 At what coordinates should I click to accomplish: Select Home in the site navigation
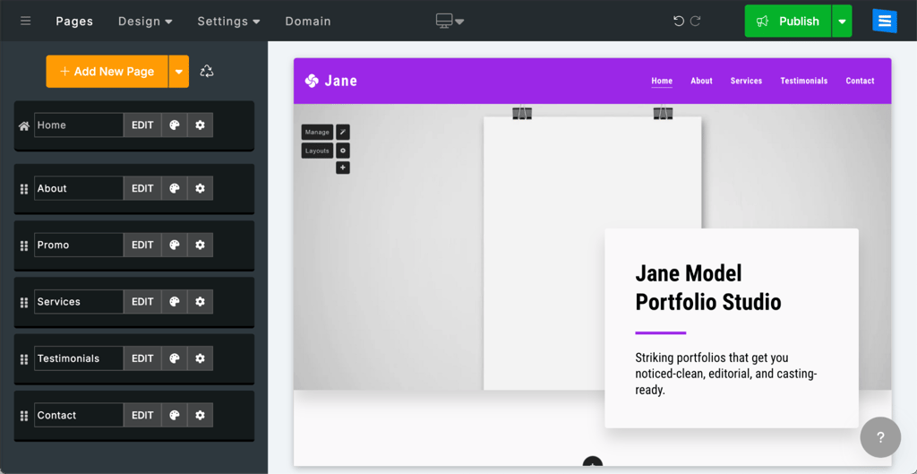(662, 81)
